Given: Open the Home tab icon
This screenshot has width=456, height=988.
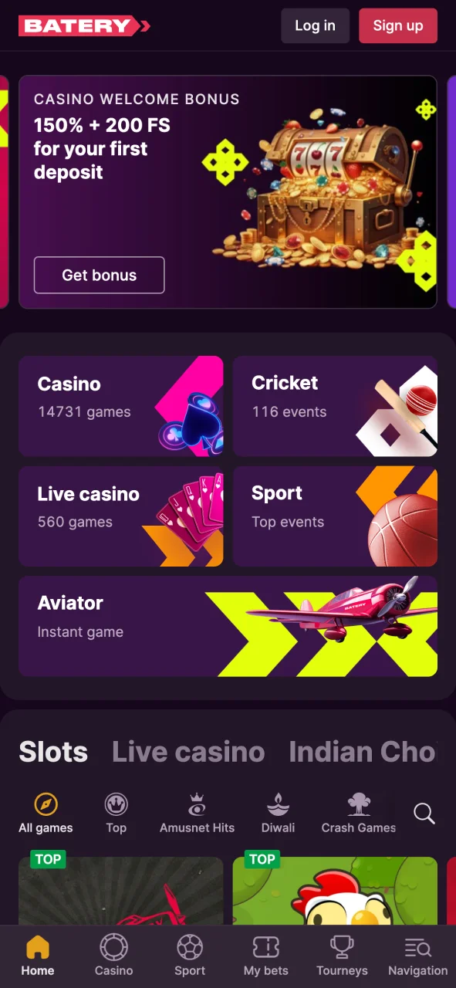Looking at the screenshot, I should tap(38, 947).
